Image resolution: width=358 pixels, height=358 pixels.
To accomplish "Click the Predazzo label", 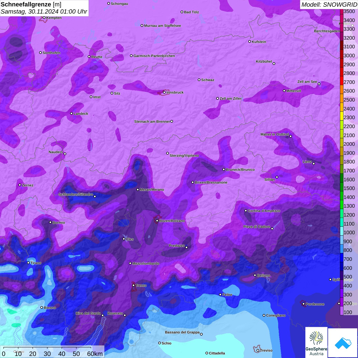I will (x=177, y=245).
